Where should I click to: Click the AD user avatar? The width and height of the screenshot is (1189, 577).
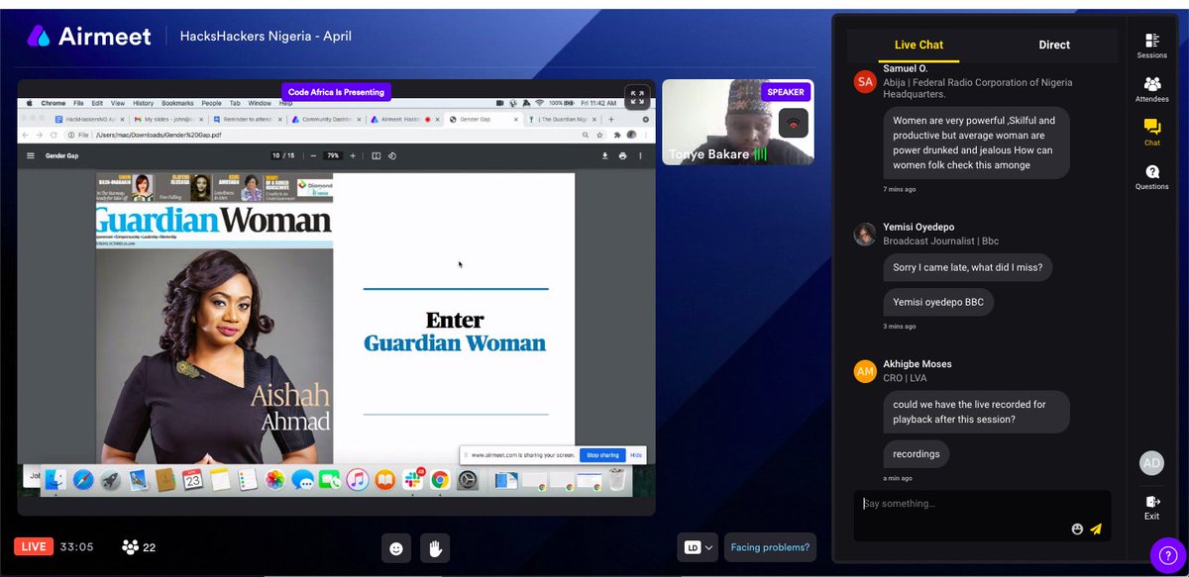click(x=1150, y=463)
